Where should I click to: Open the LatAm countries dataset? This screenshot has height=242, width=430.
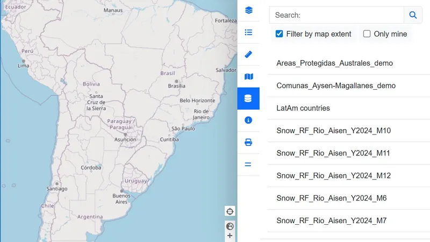tap(303, 108)
